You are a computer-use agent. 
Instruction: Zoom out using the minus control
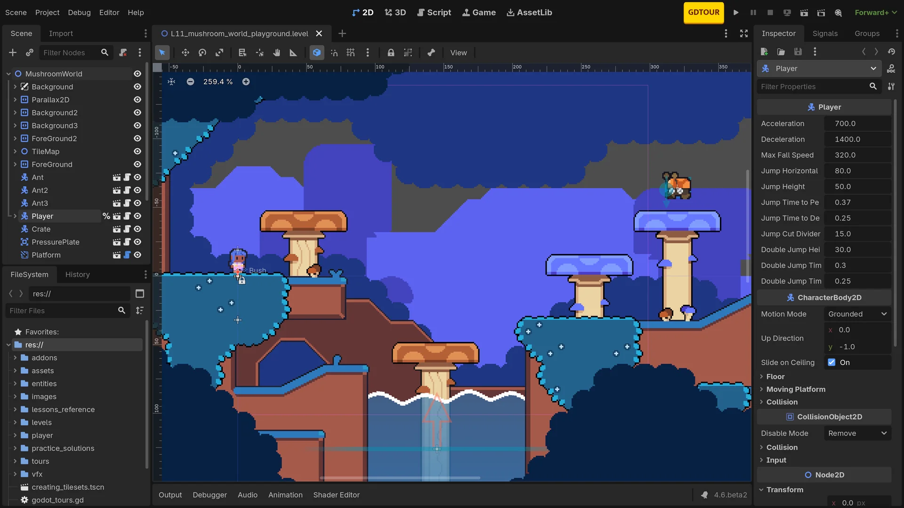(x=190, y=81)
